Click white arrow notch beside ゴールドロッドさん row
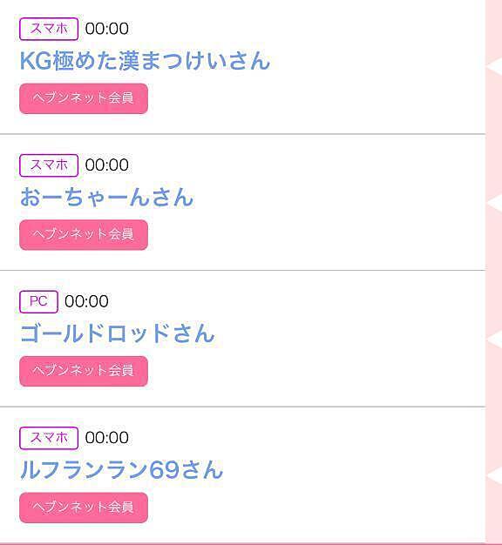The image size is (502, 545). click(x=494, y=340)
